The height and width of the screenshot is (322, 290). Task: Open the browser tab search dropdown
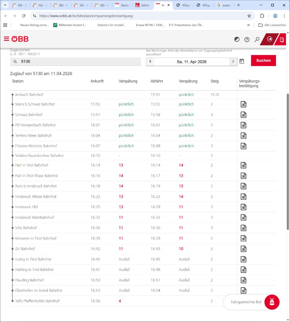tap(5, 5)
